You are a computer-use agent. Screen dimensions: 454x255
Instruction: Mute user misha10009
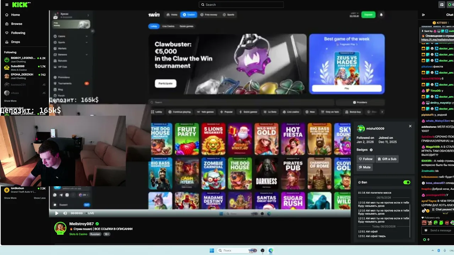365,167
